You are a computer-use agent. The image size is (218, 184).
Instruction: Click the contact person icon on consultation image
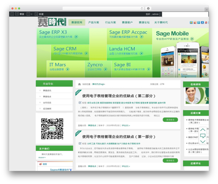[x=206, y=99]
